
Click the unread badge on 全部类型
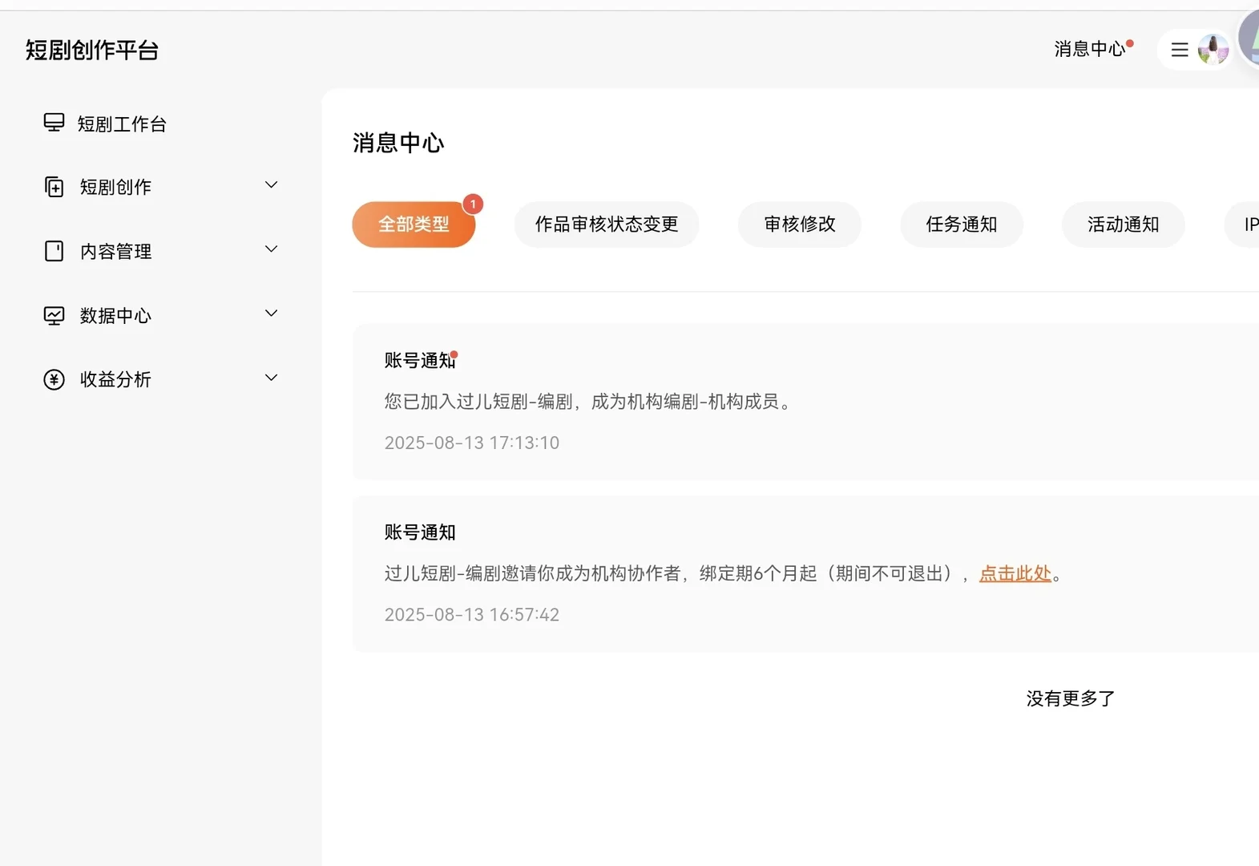click(x=473, y=204)
